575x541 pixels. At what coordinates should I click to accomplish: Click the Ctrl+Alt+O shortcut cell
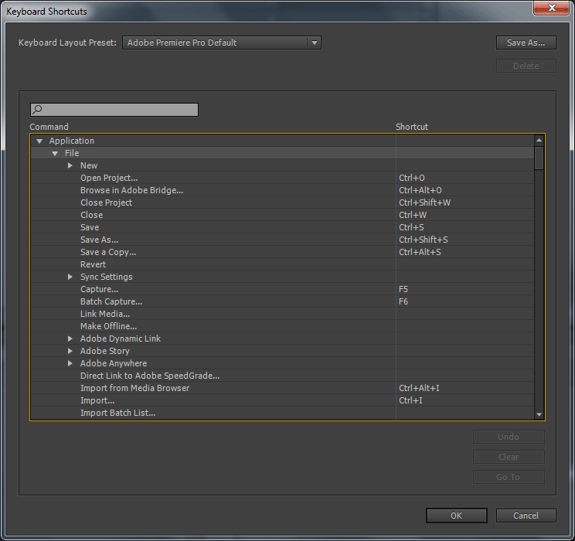[465, 190]
